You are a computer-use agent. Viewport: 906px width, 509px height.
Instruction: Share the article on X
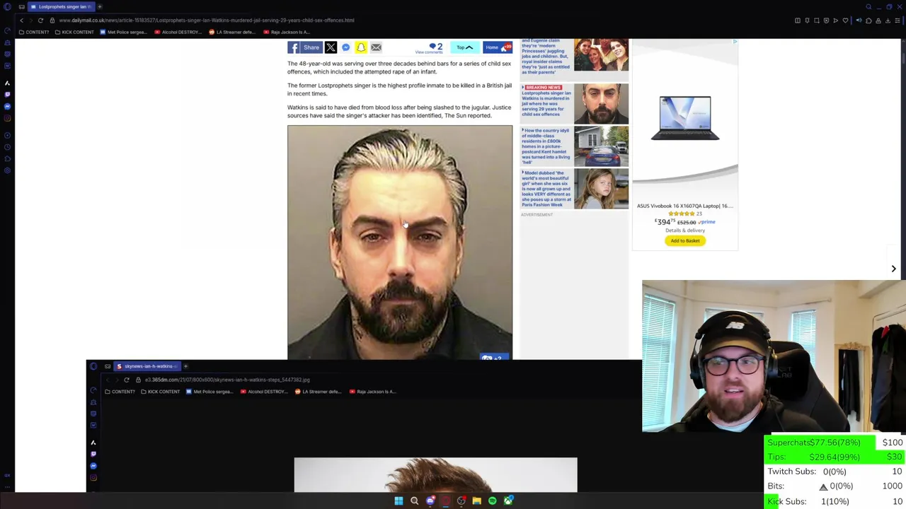pos(331,47)
